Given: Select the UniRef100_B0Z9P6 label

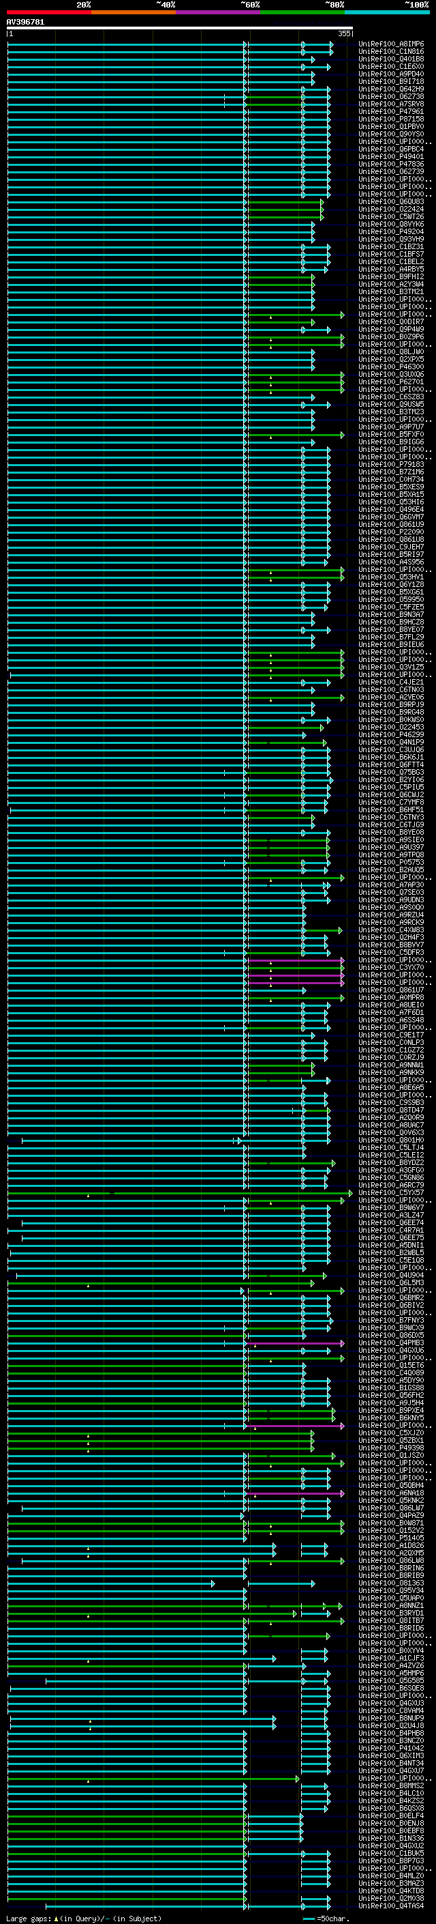Looking at the screenshot, I should coord(391,337).
